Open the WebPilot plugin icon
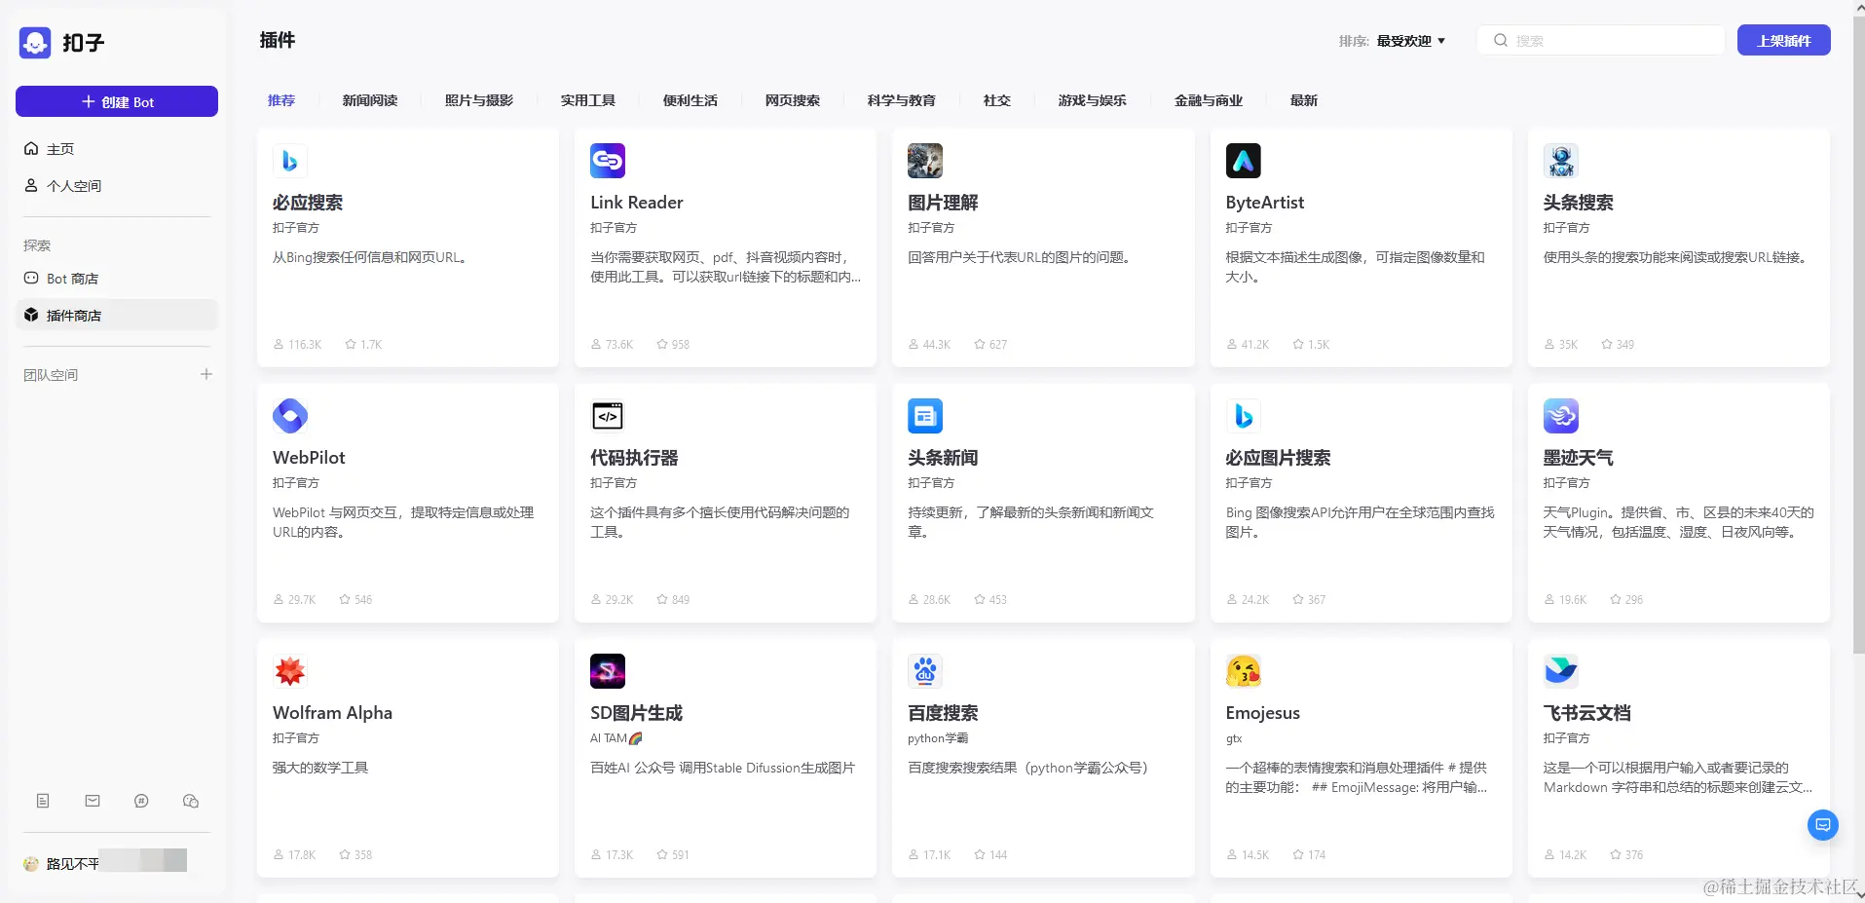 [x=290, y=416]
